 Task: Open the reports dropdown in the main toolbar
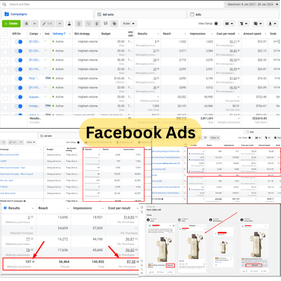[x=258, y=24]
